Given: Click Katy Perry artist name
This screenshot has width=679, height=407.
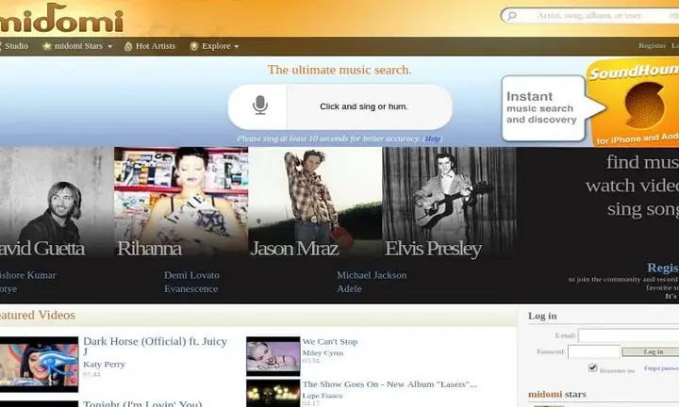Looking at the screenshot, I should pyautogui.click(x=104, y=365).
